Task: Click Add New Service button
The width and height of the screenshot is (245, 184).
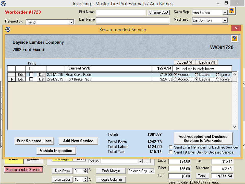Action: click(78, 141)
